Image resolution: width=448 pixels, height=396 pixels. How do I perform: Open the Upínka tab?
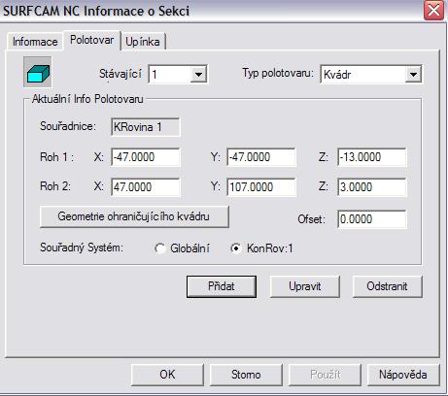click(143, 42)
